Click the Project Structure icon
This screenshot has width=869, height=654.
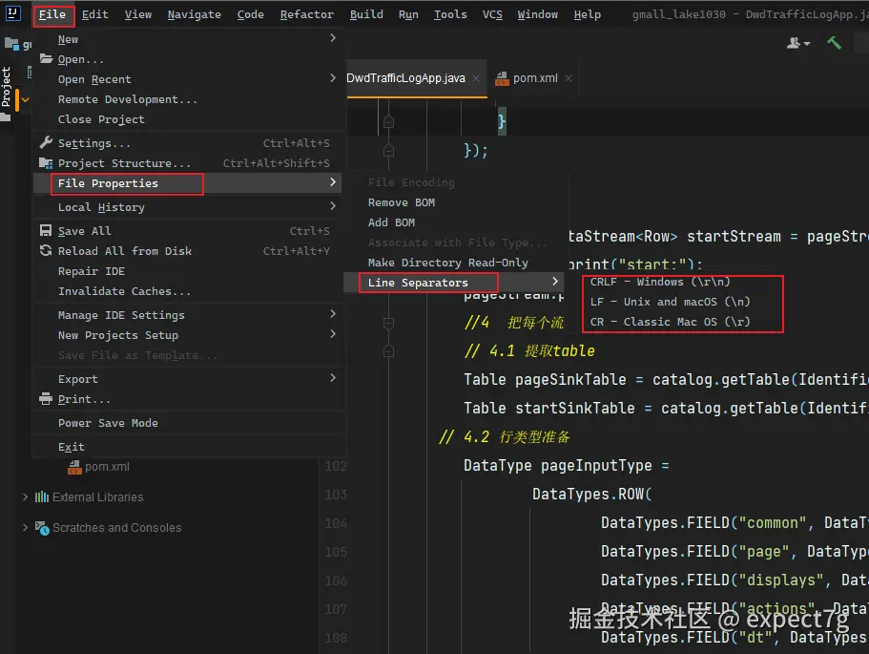point(46,163)
